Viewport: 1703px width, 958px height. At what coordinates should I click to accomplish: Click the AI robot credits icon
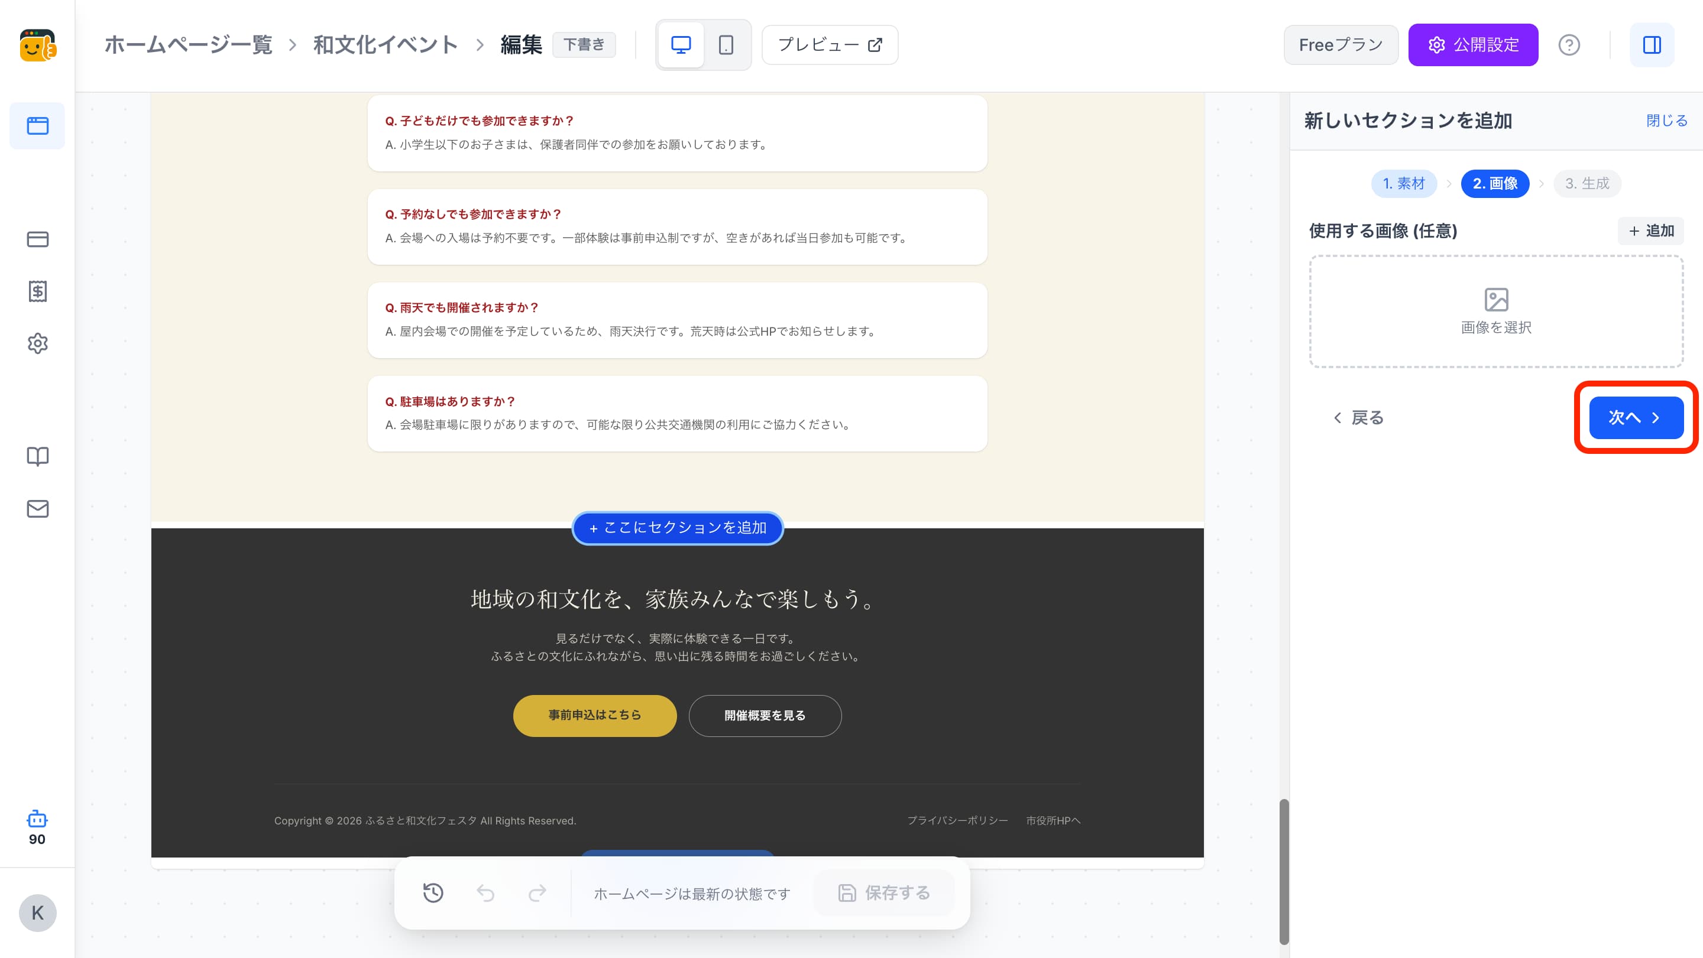[37, 820]
